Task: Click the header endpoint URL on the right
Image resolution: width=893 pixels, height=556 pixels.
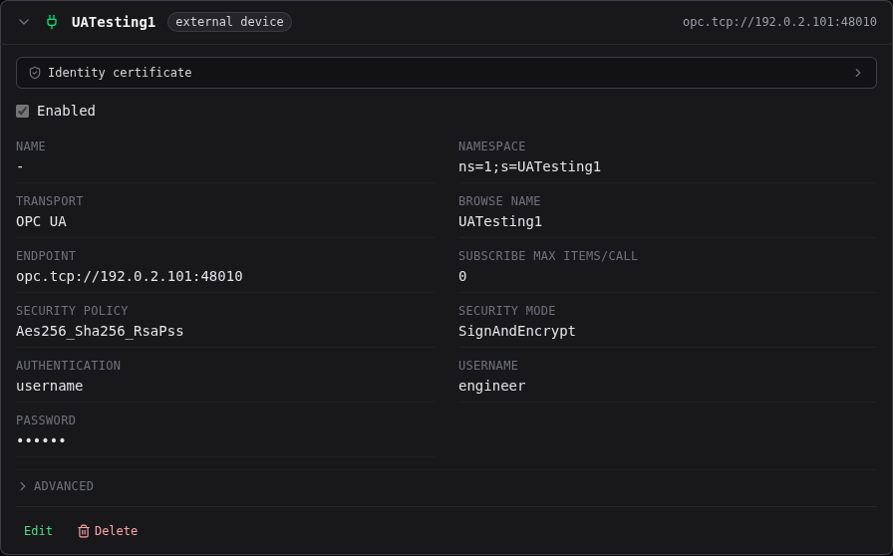Action: [x=779, y=22]
